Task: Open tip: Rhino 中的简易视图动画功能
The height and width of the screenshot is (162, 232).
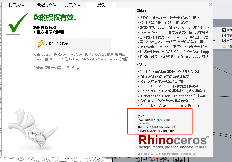Action: click(162, 81)
